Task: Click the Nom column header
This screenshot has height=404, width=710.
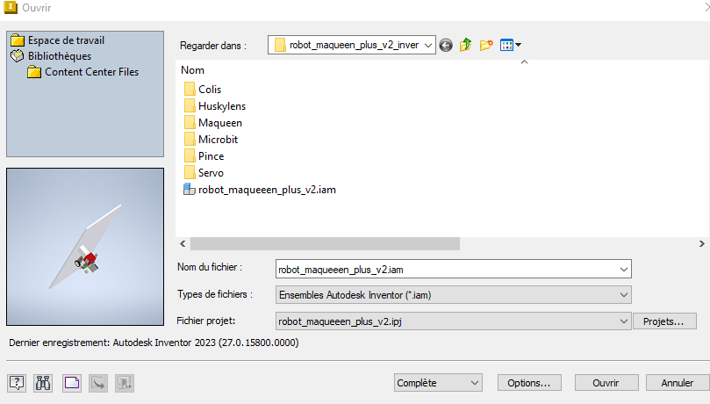Action: [192, 70]
